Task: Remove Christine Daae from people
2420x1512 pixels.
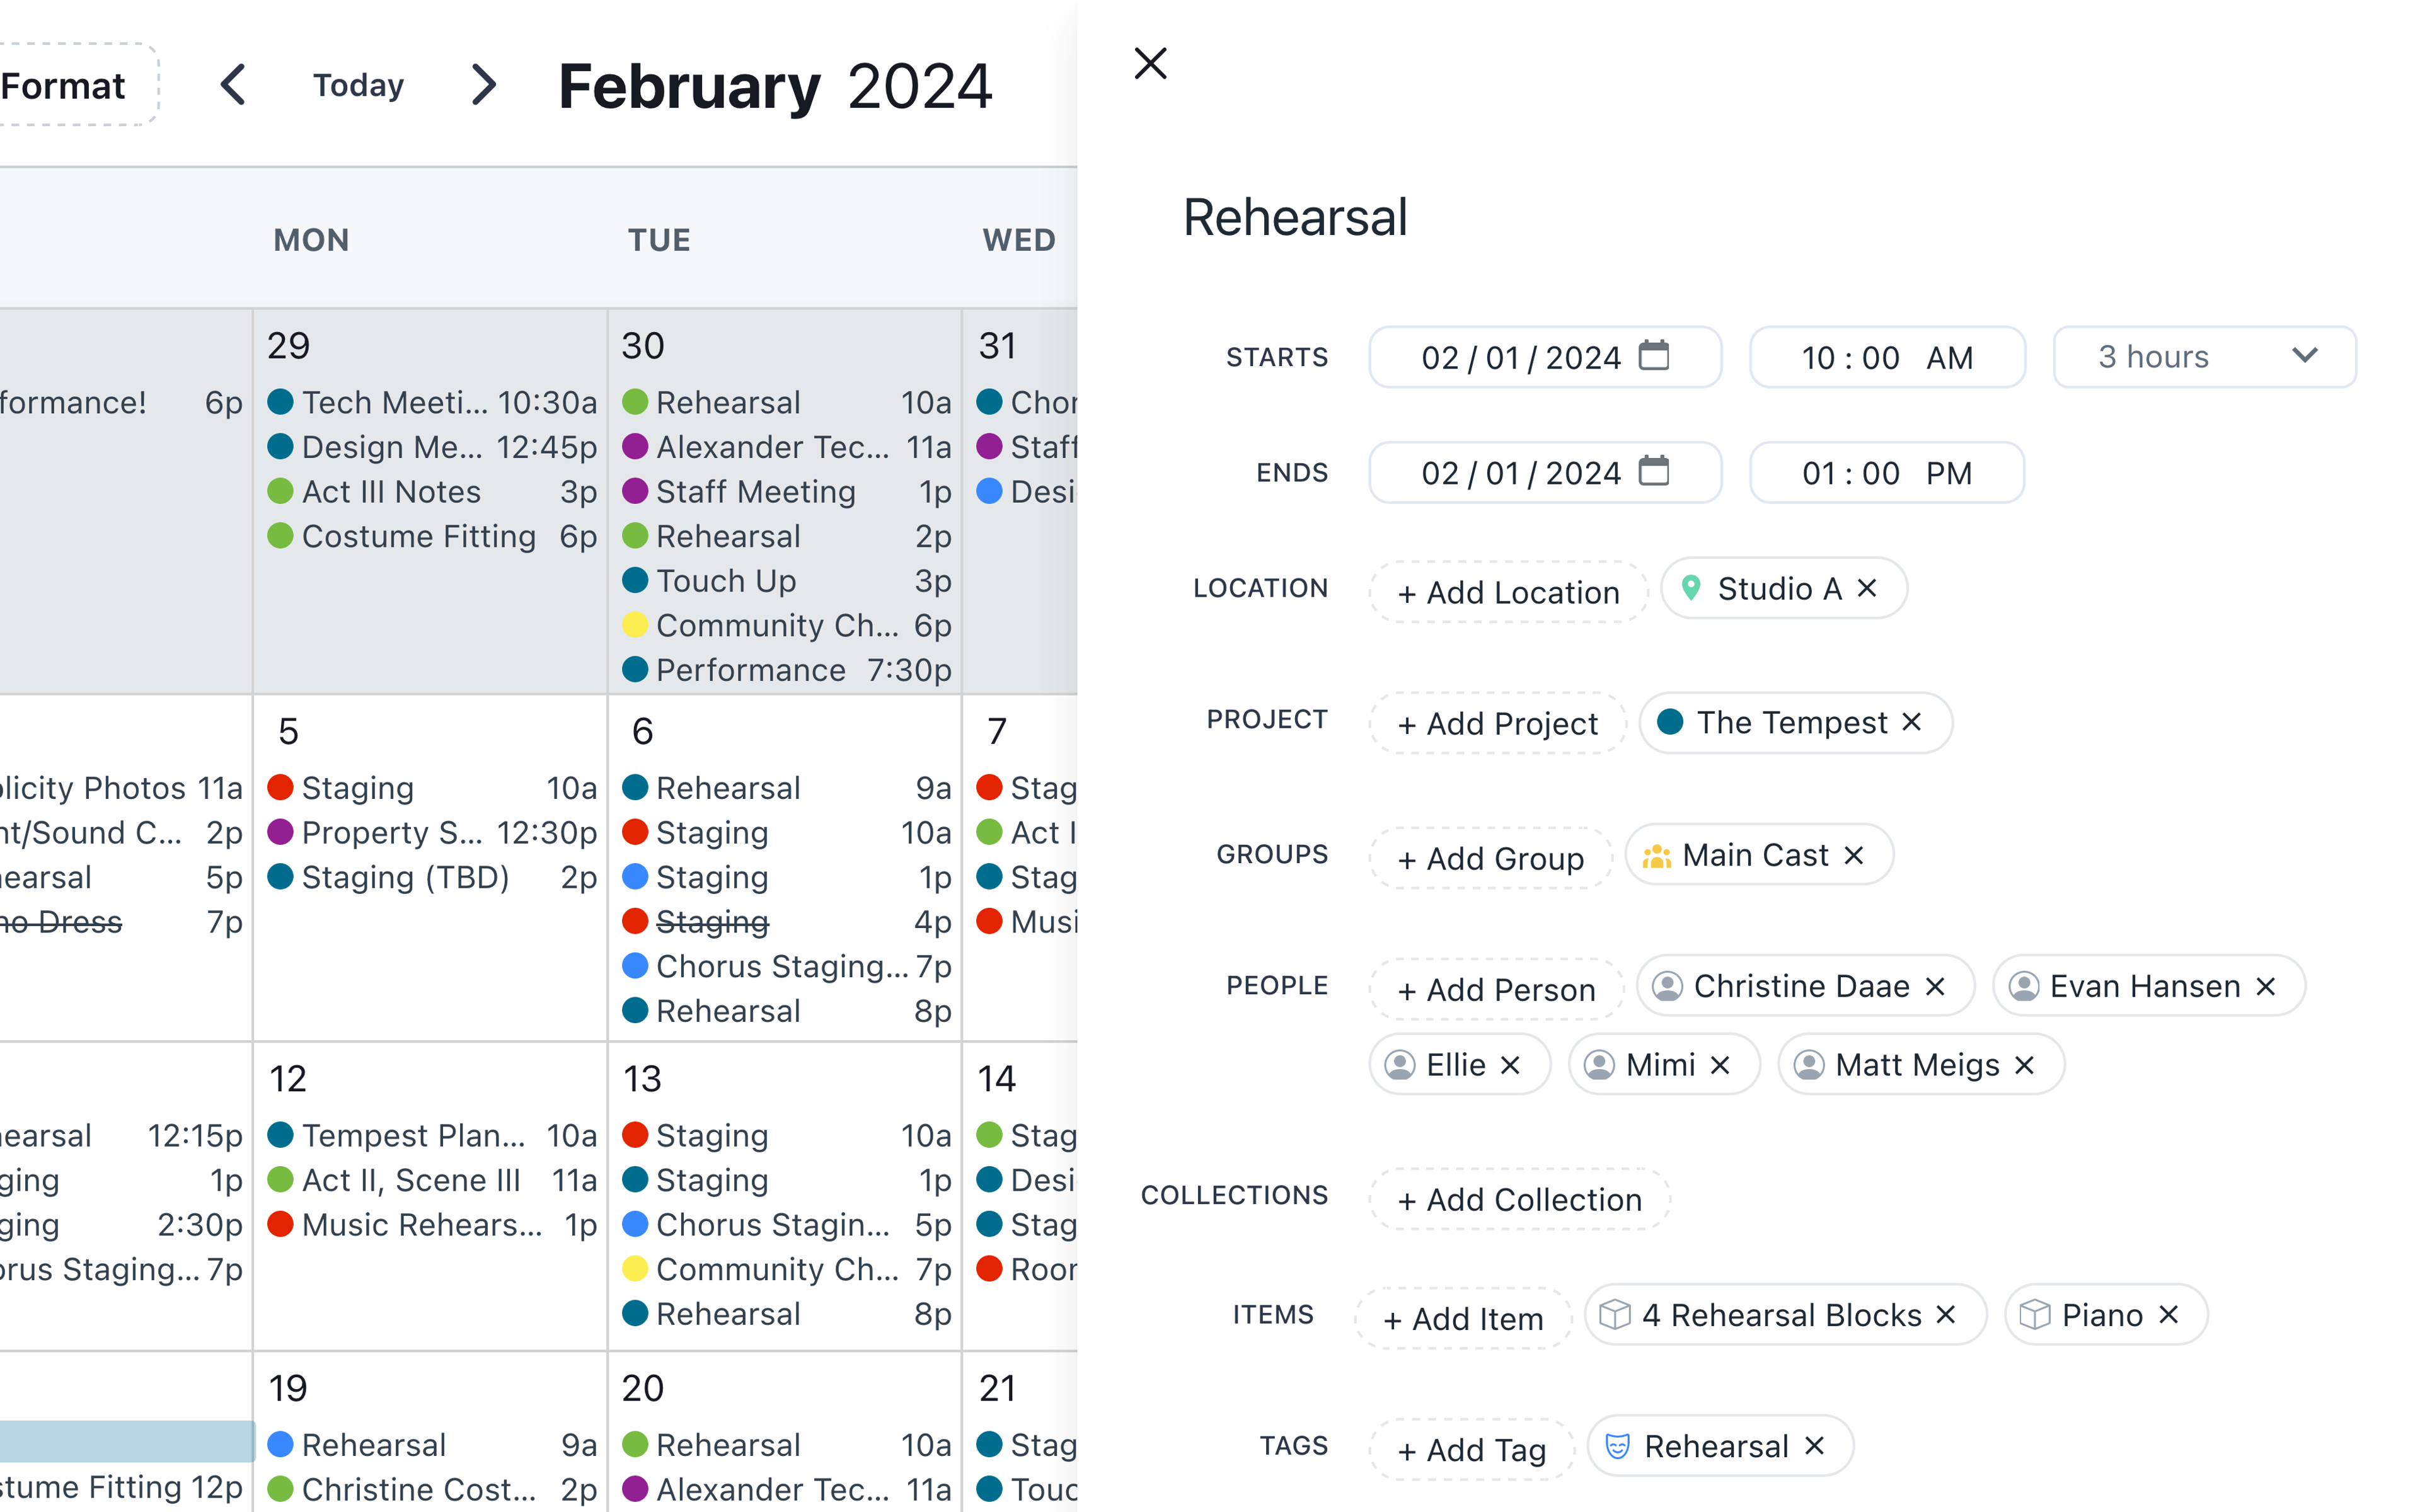Action: tap(1935, 986)
